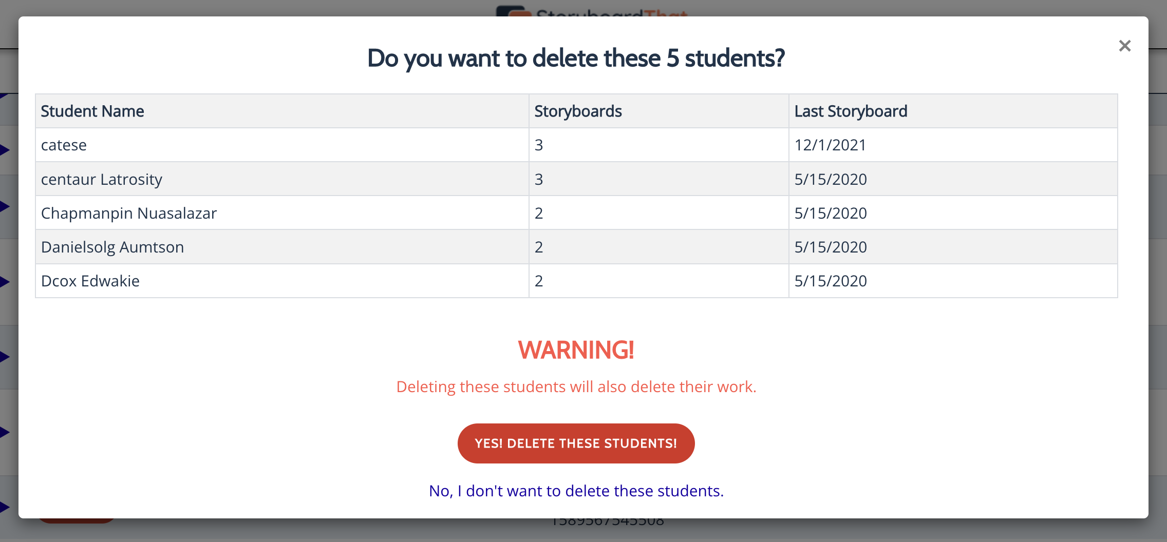Select storyboard count for centaur Latrosity
1167x542 pixels.
pos(659,179)
